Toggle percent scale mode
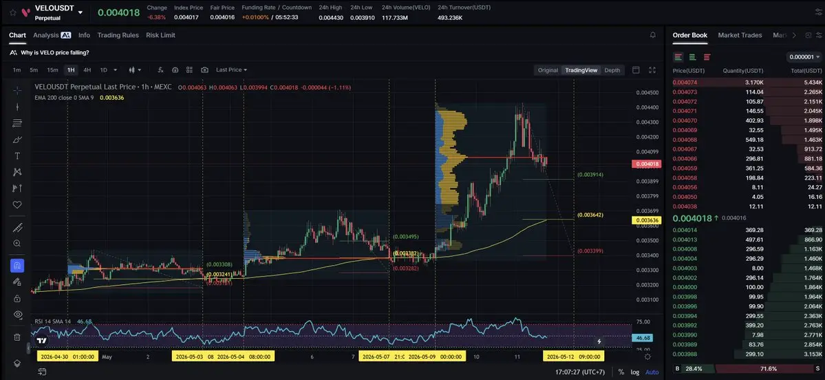Screen dimensions: 825x380 tap(621, 372)
